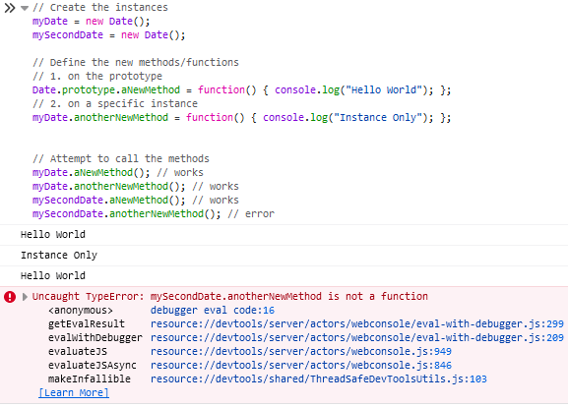Click the evaluateJS stack frame name
This screenshot has height=407, width=568.
[x=78, y=351]
